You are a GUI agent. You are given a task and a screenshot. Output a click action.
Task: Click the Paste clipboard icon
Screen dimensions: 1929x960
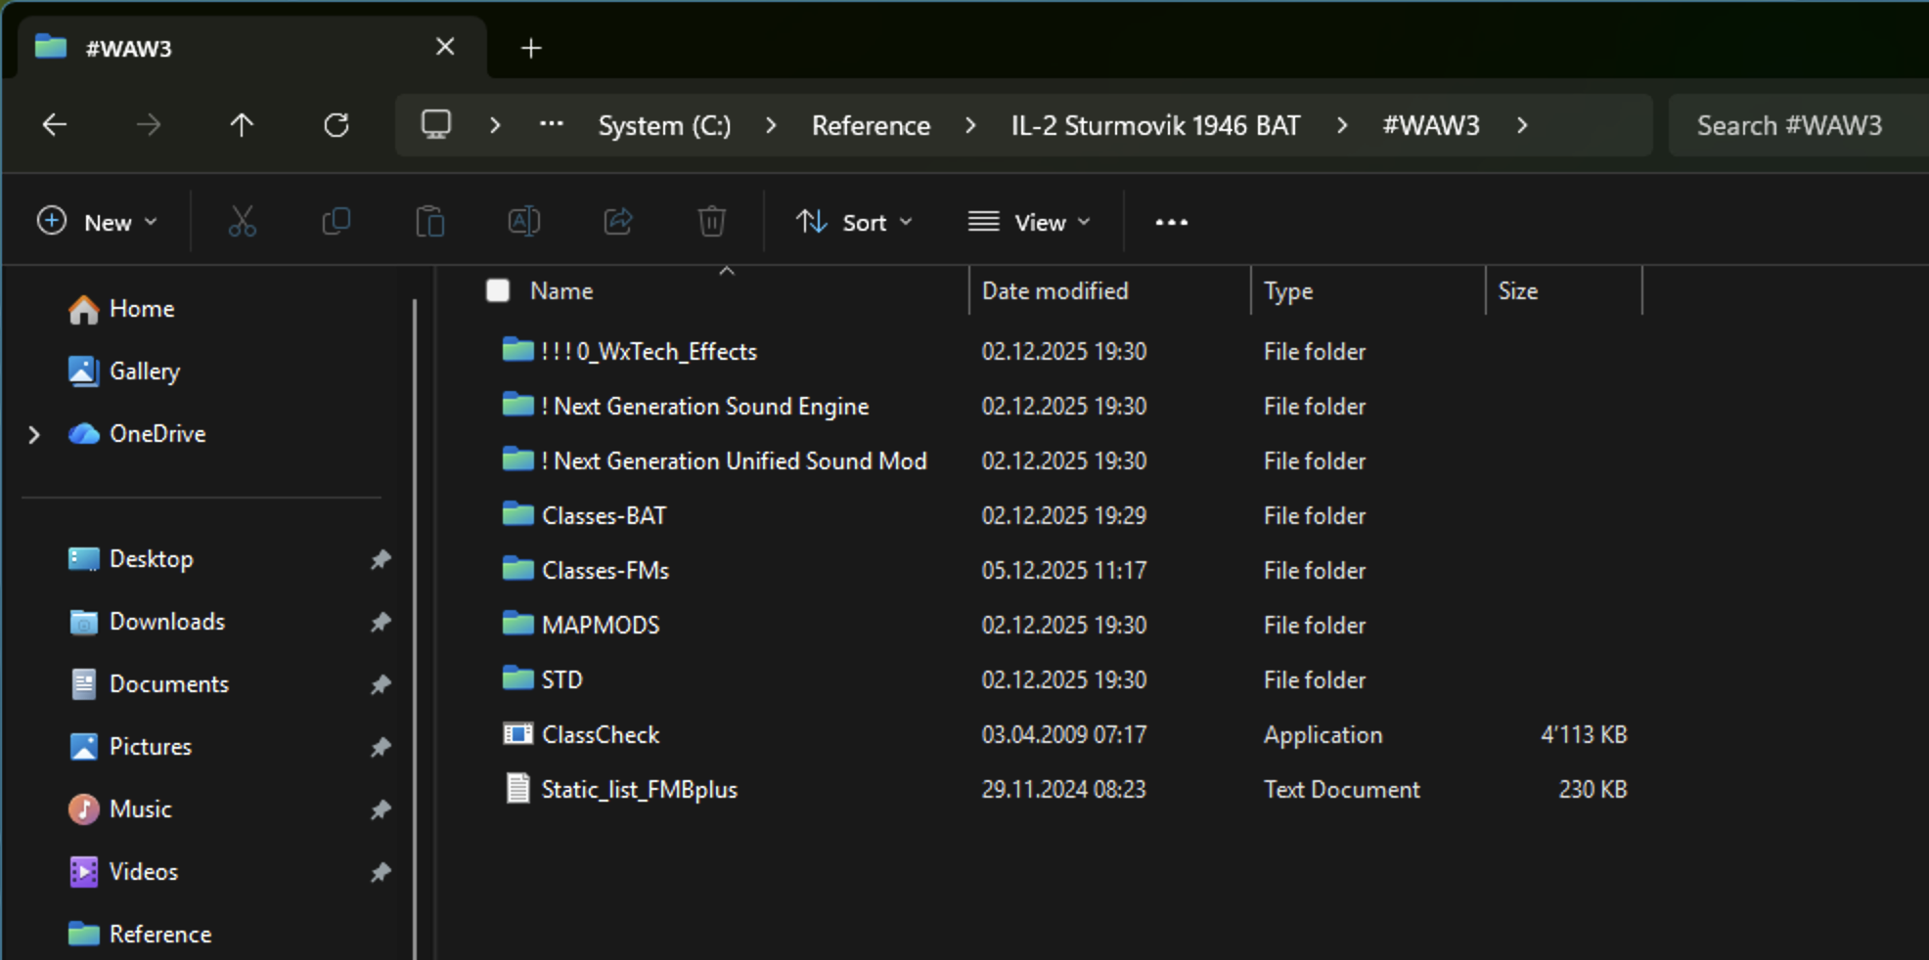[x=430, y=222]
